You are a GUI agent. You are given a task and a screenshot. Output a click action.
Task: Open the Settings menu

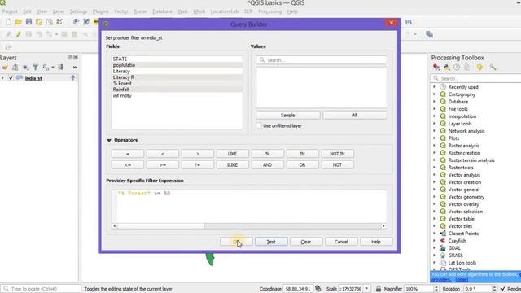tap(78, 11)
